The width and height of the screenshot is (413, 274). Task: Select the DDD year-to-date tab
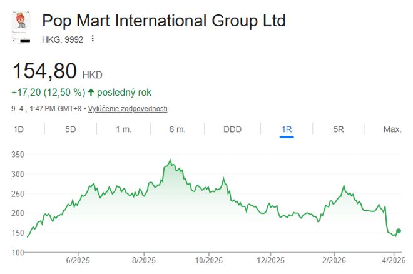[232, 129]
